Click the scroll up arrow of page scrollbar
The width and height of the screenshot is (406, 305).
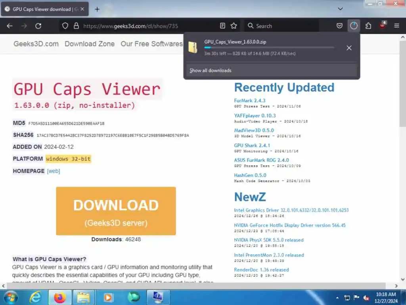[x=403, y=37]
